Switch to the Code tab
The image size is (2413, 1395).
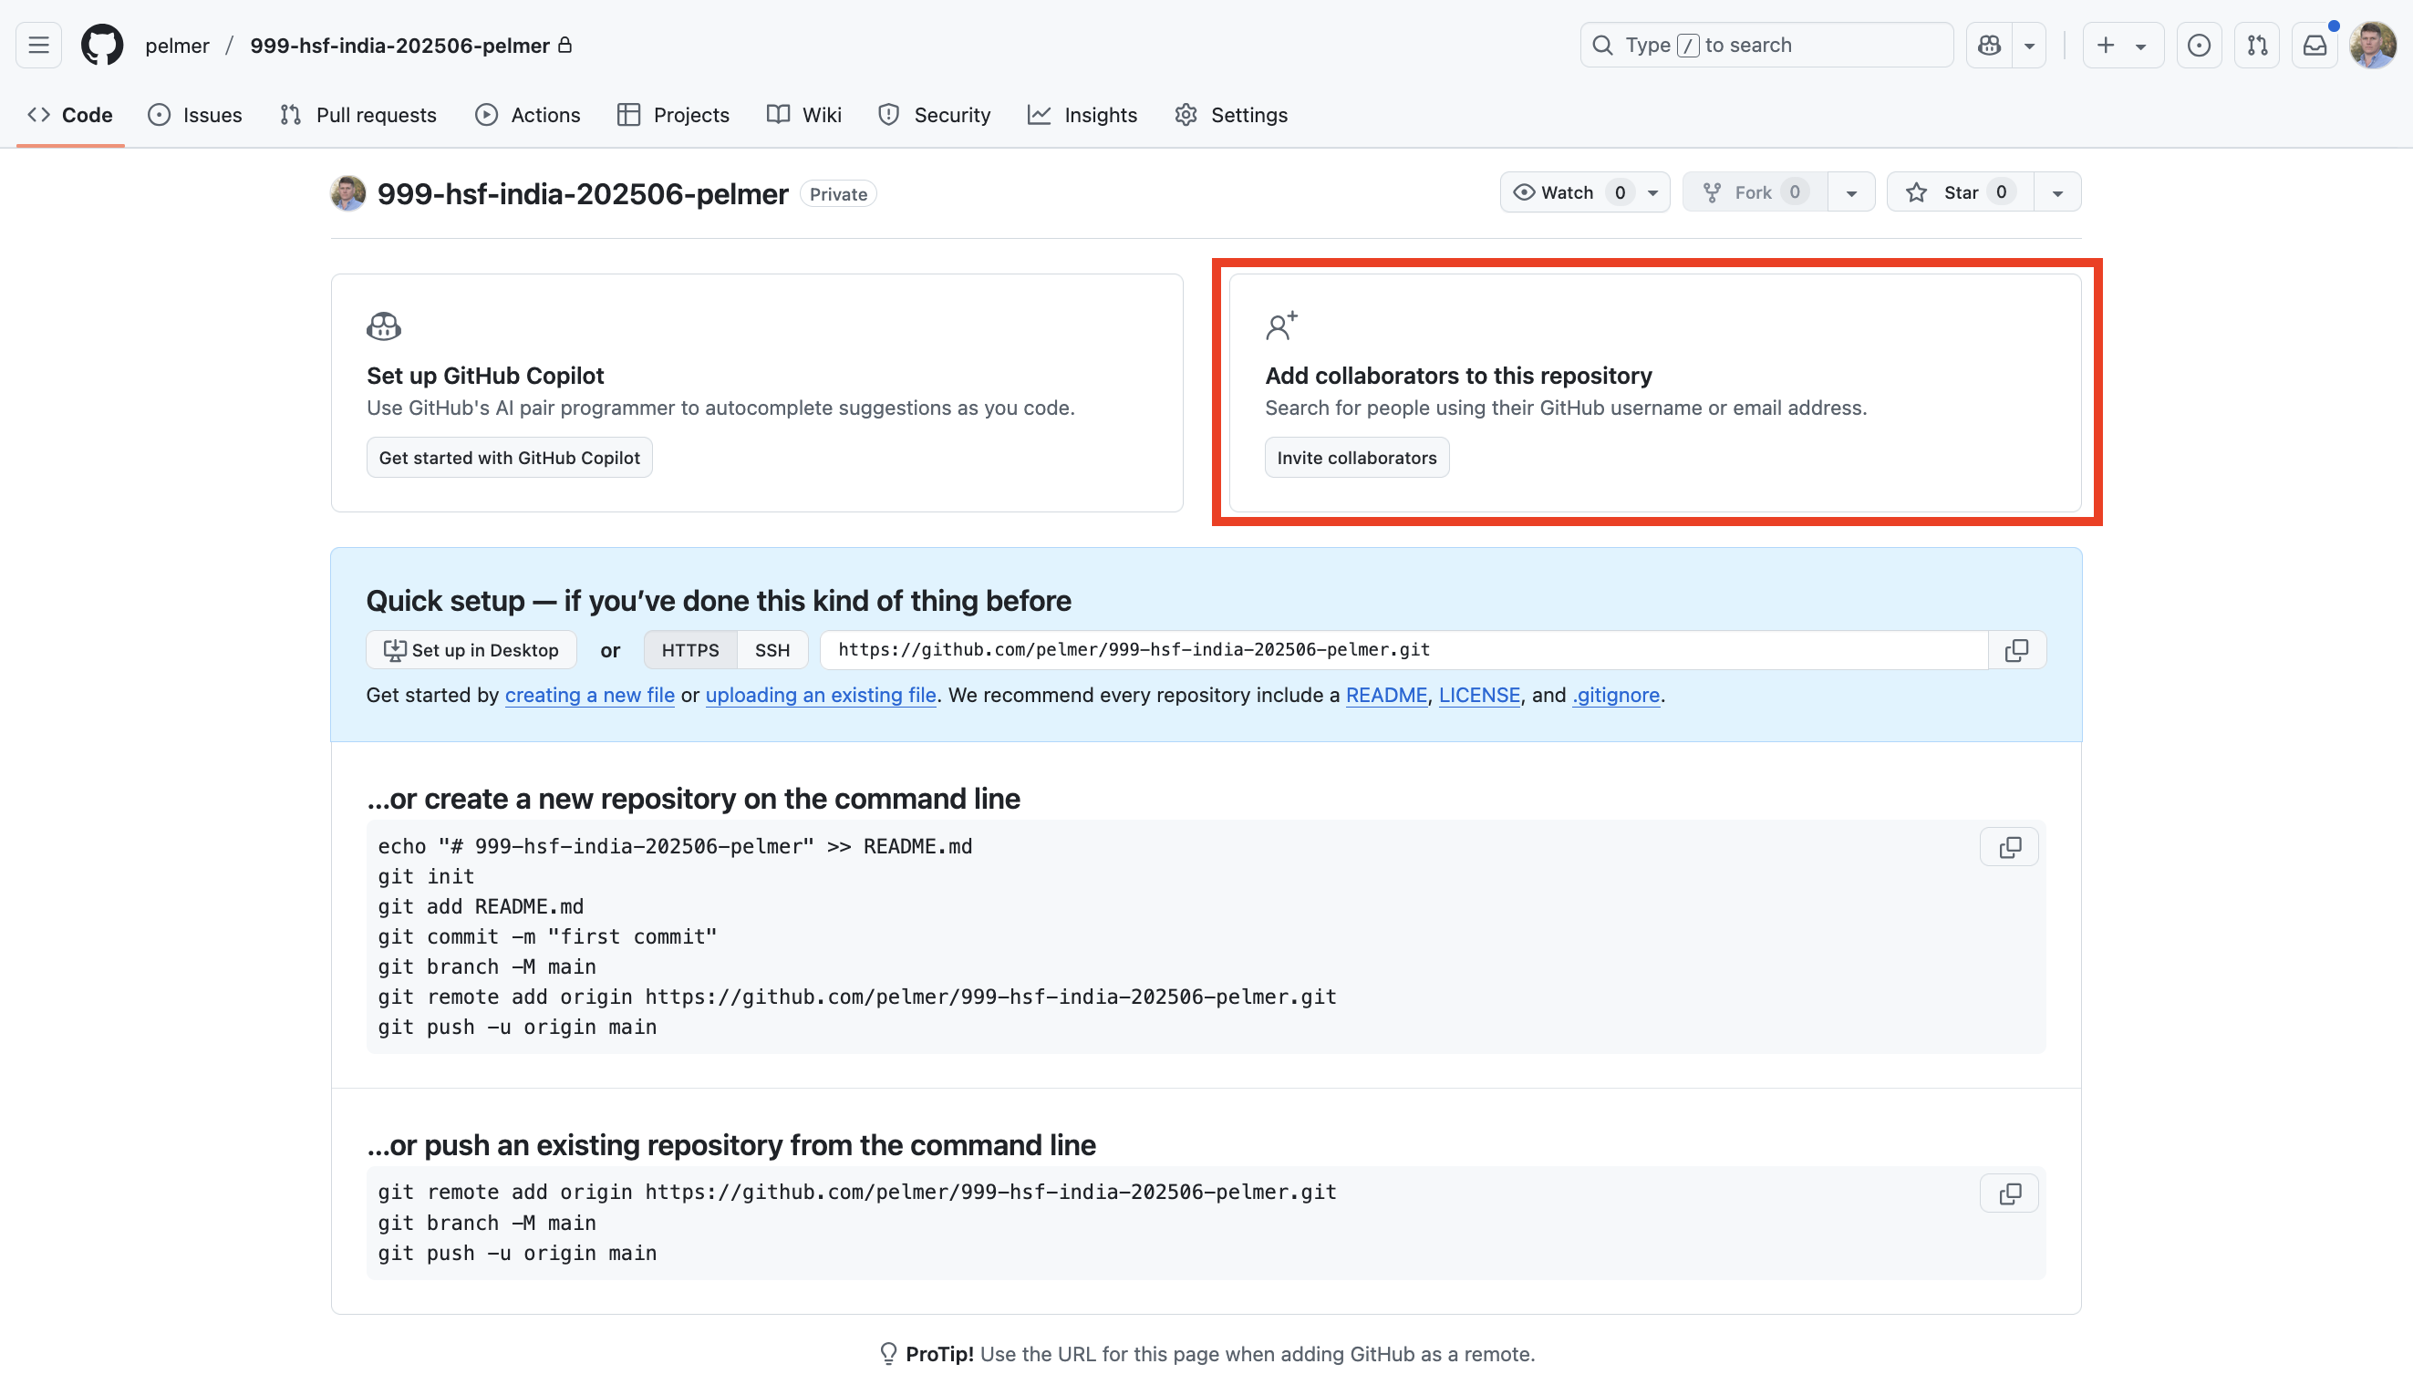[70, 115]
